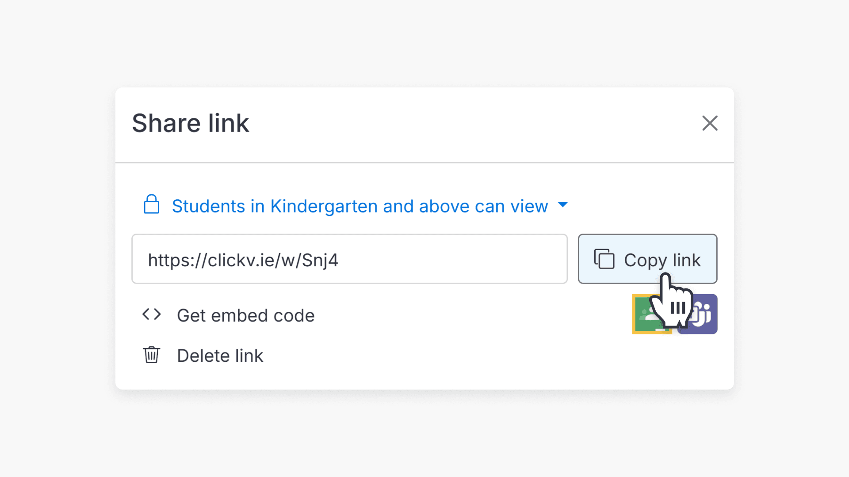Viewport: 849px width, 477px height.
Task: Click the code brackets icon for embedding
Action: pyautogui.click(x=151, y=314)
